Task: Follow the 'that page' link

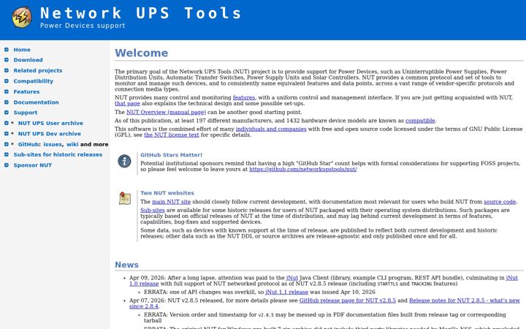Action: coord(127,103)
